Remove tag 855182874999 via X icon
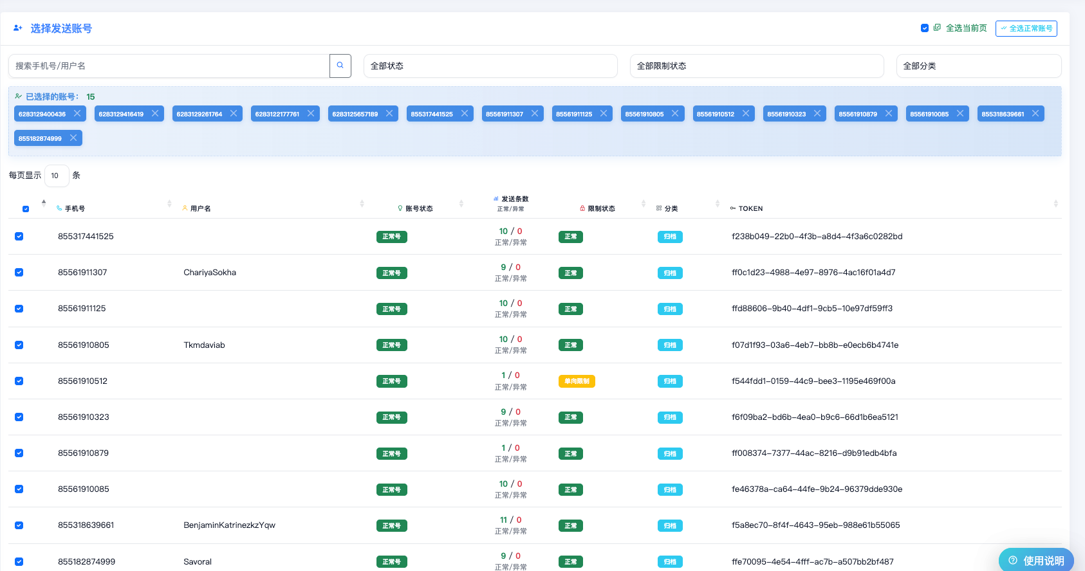Screen dimensions: 1085x571 click(73, 138)
